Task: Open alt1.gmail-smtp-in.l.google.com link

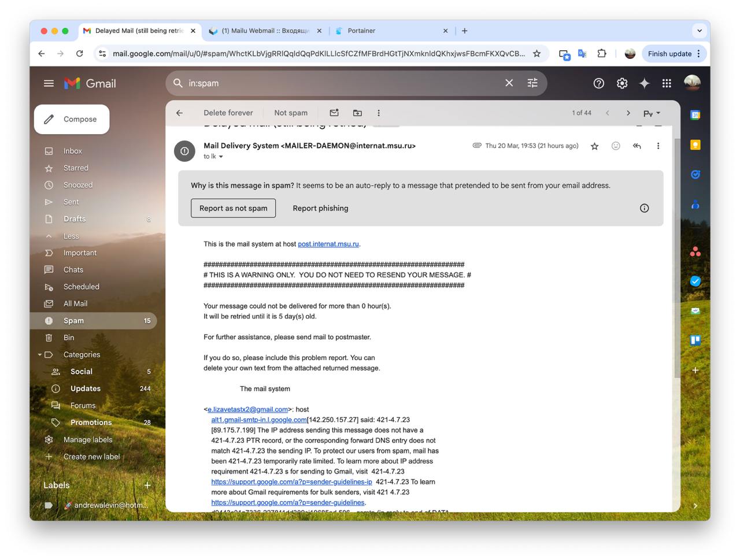Action: pyautogui.click(x=259, y=420)
